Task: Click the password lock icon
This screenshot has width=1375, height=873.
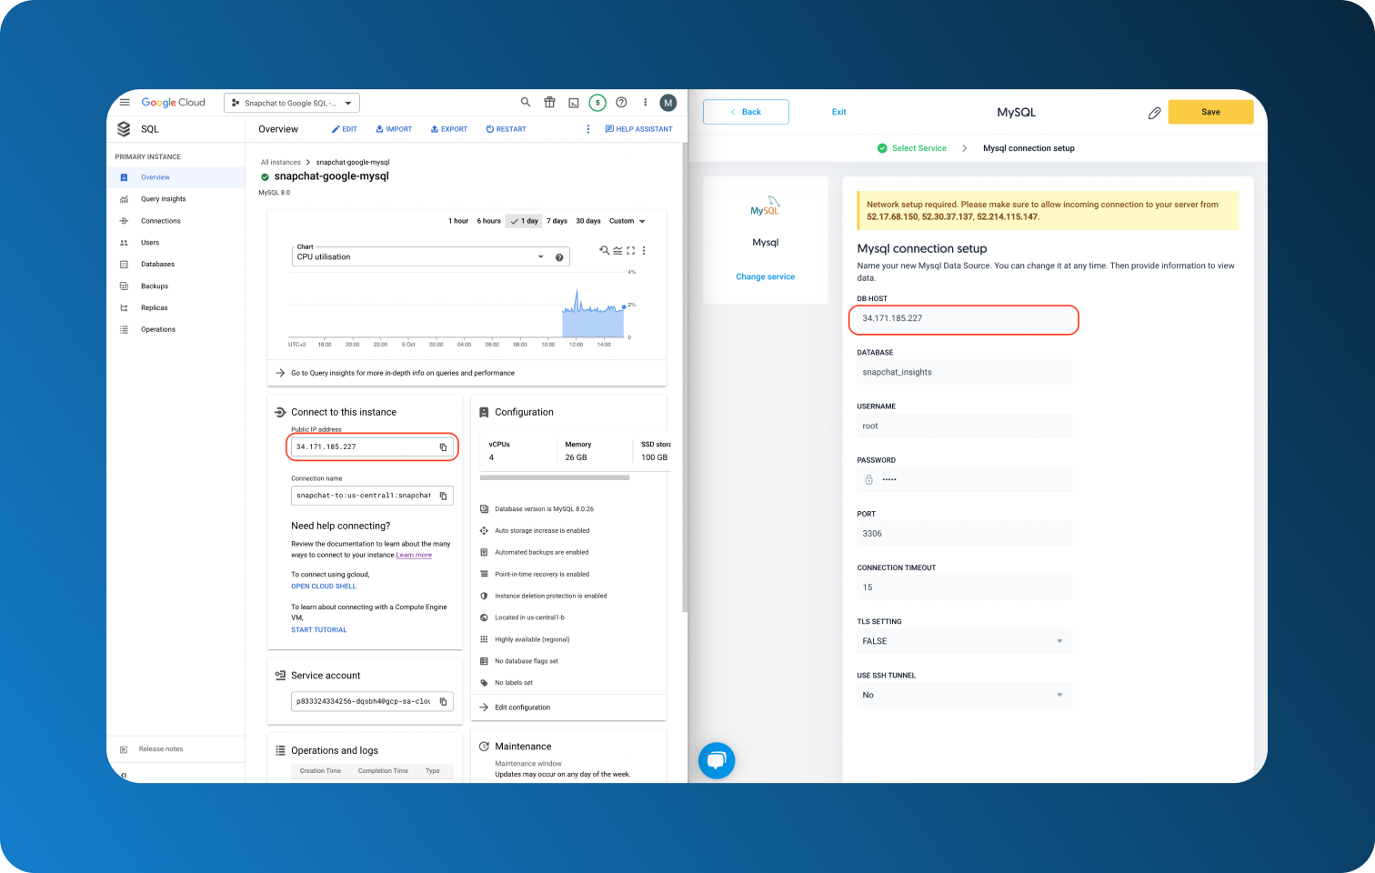Action: [868, 479]
